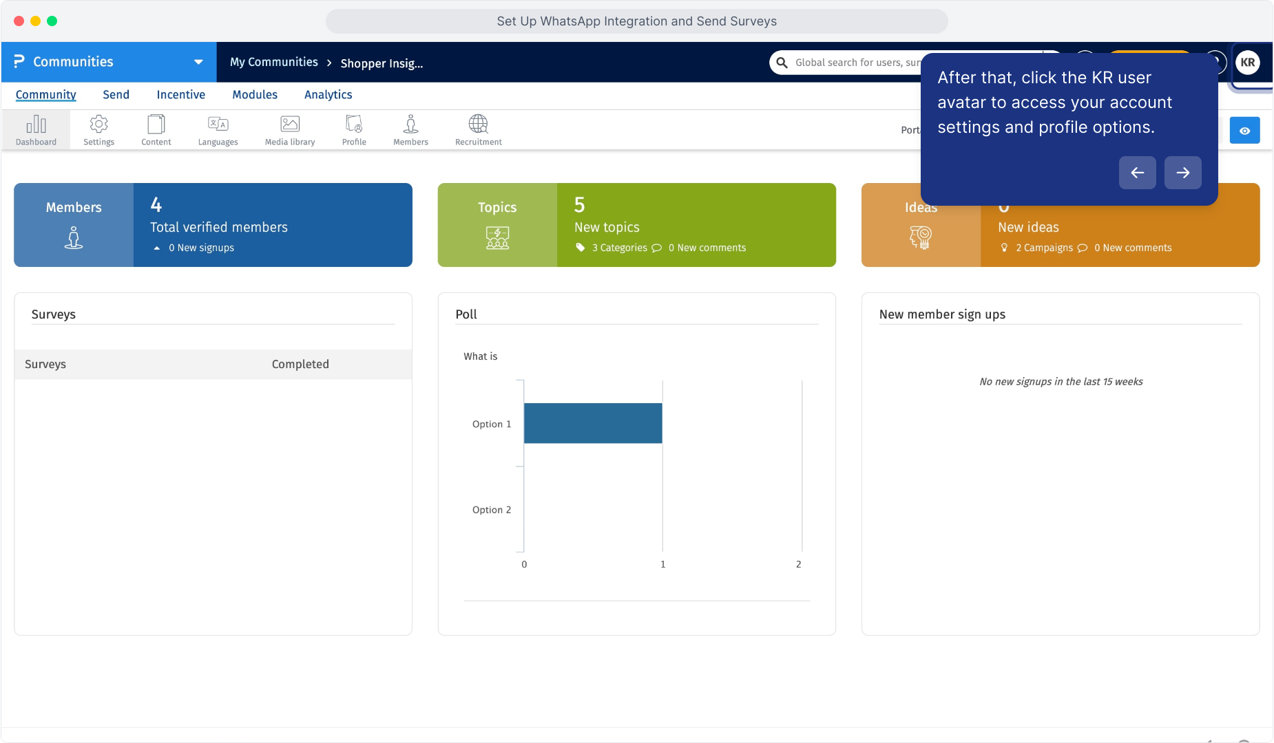Click the Members card person icon

point(74,238)
